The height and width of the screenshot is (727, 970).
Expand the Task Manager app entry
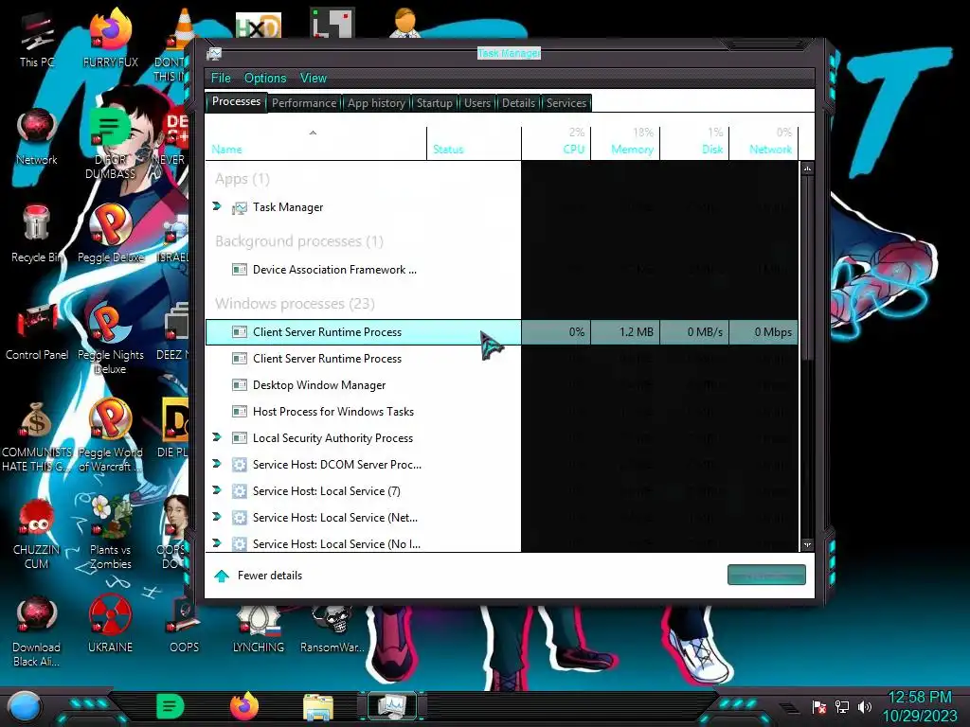pyautogui.click(x=217, y=205)
